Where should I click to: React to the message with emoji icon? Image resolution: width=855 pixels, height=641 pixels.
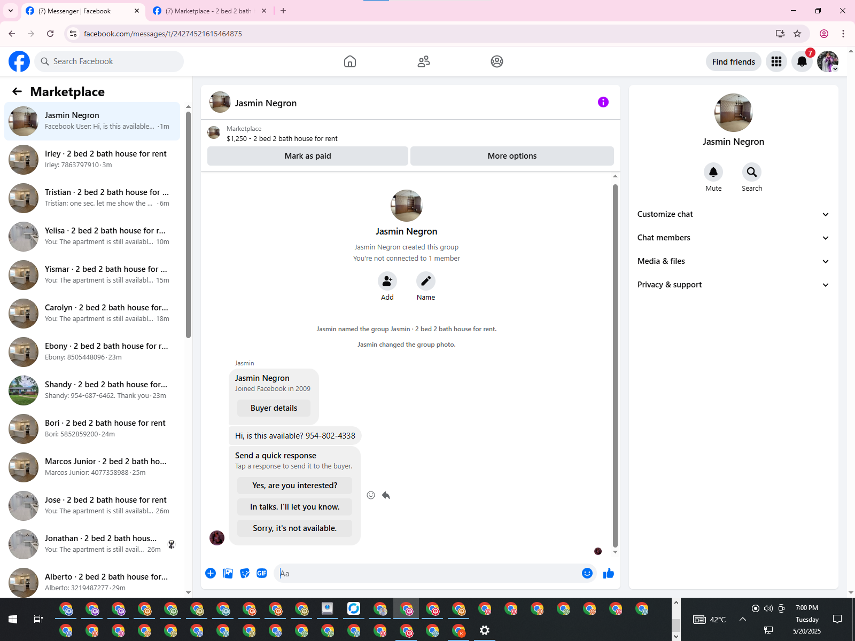[371, 495]
